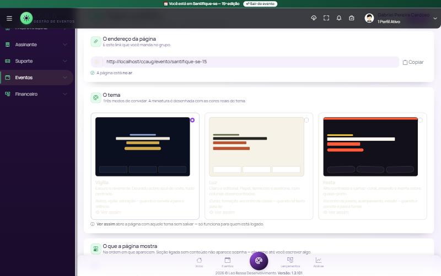The height and width of the screenshot is (276, 441).
Task: Click the green sun logo icon
Action: pyautogui.click(x=26, y=18)
